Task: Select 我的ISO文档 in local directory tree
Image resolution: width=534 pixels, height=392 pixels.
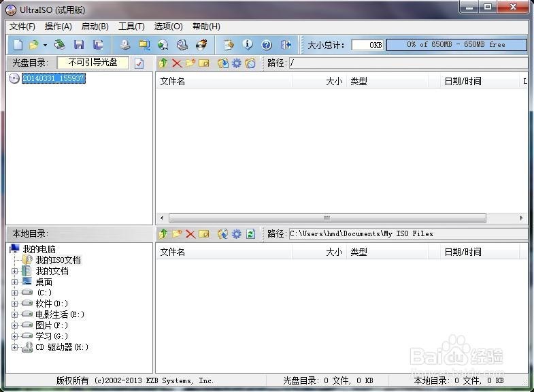Action: pos(59,260)
